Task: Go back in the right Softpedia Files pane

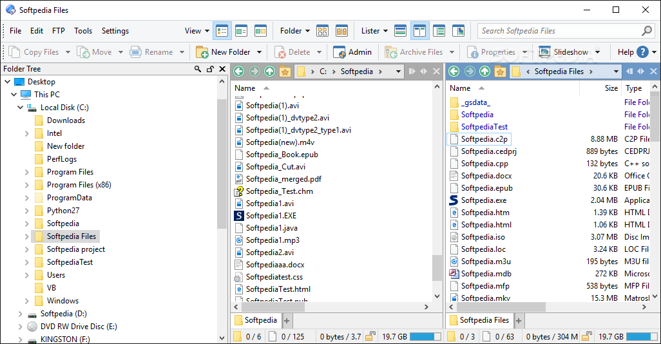Action: pos(454,72)
